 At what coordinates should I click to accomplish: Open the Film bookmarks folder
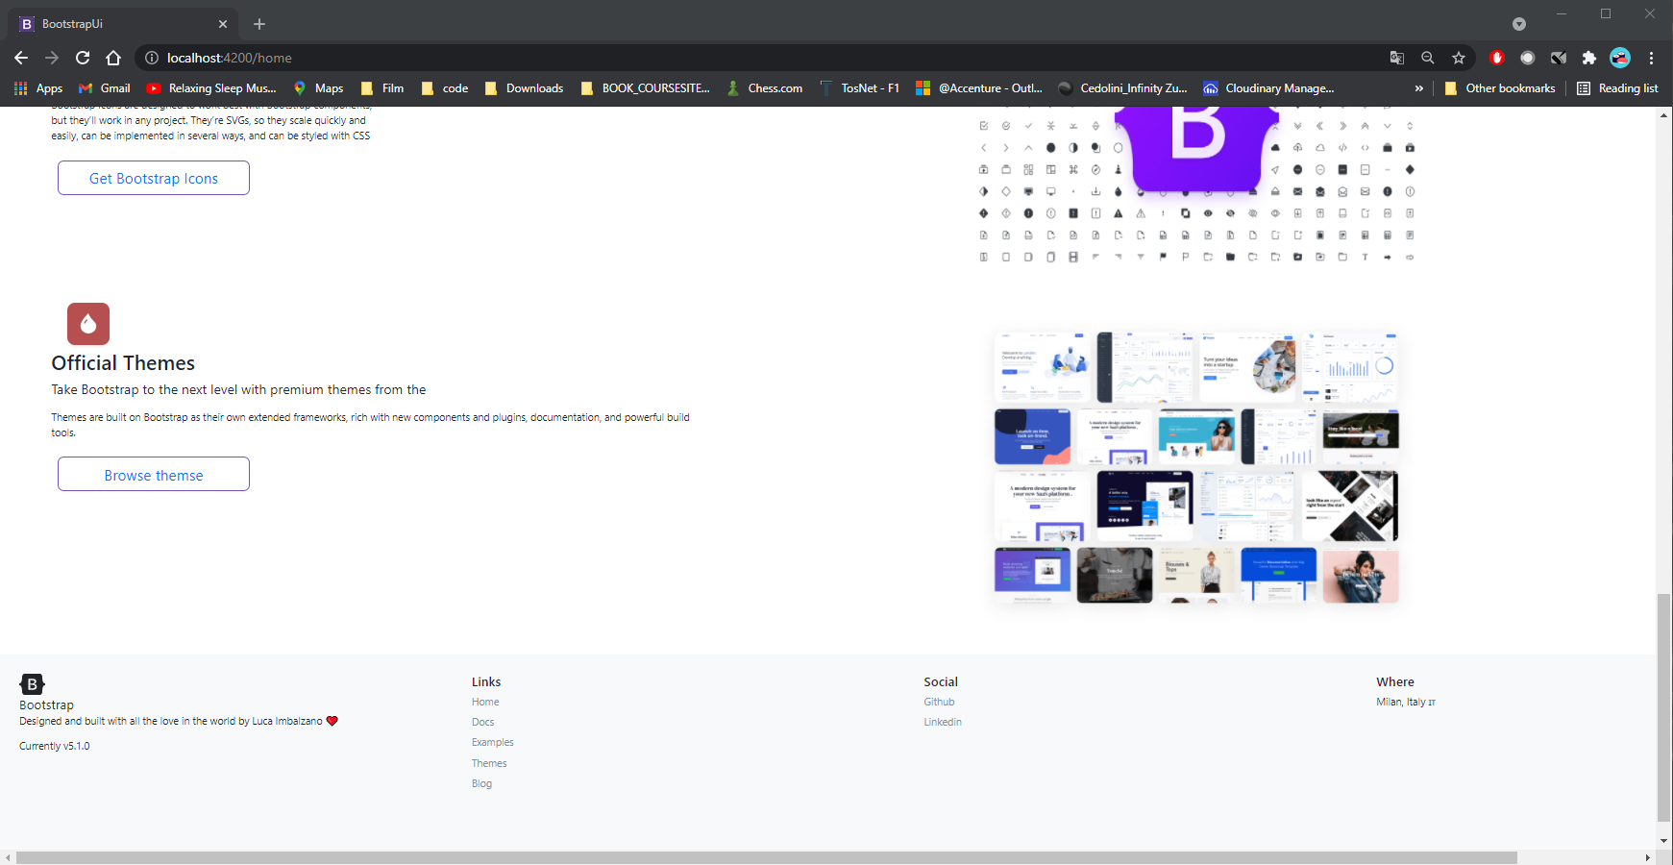coord(381,88)
